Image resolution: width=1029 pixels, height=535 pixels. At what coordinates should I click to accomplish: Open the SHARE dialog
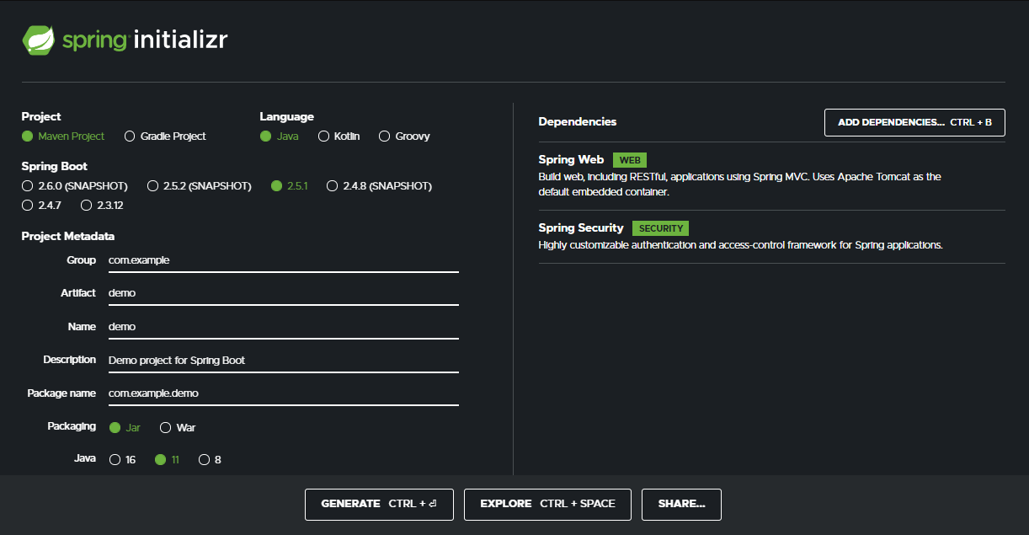[681, 504]
